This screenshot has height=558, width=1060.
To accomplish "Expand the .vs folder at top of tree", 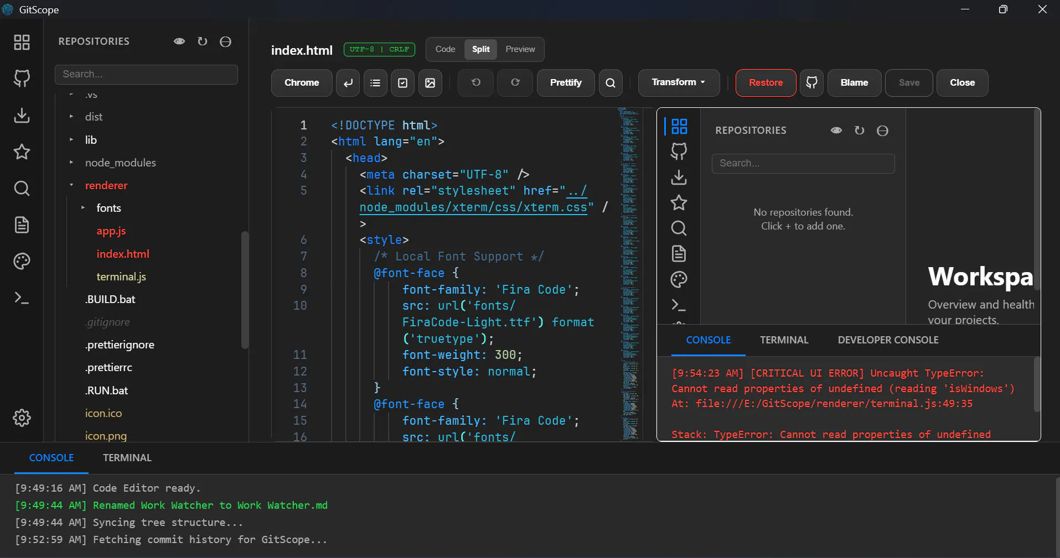I will click(x=71, y=96).
